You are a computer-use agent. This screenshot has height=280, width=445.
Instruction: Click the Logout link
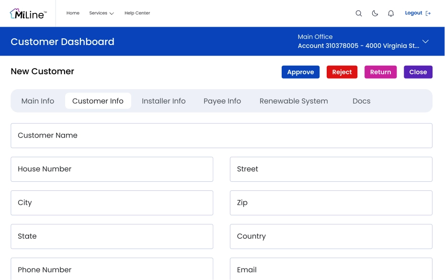(413, 13)
